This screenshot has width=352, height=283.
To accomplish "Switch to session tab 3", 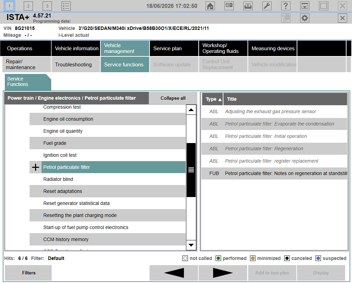I will [47, 6].
